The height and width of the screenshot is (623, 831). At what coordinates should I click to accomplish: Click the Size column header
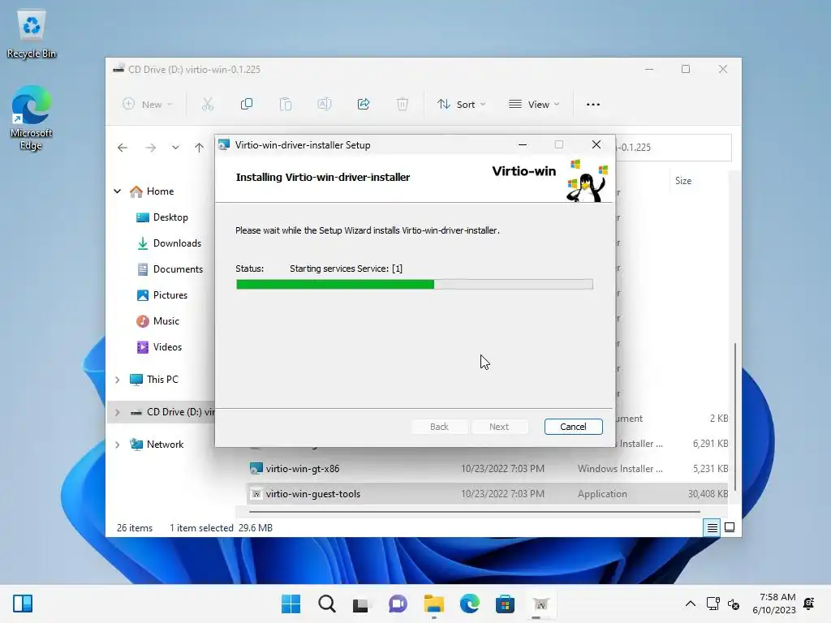click(x=683, y=181)
